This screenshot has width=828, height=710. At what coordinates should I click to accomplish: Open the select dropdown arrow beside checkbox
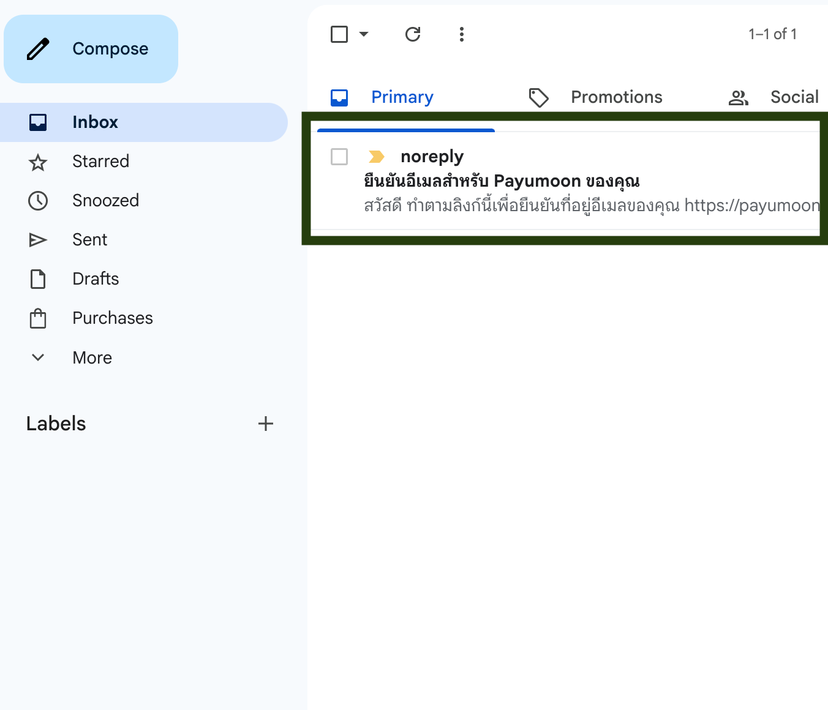[x=364, y=34]
